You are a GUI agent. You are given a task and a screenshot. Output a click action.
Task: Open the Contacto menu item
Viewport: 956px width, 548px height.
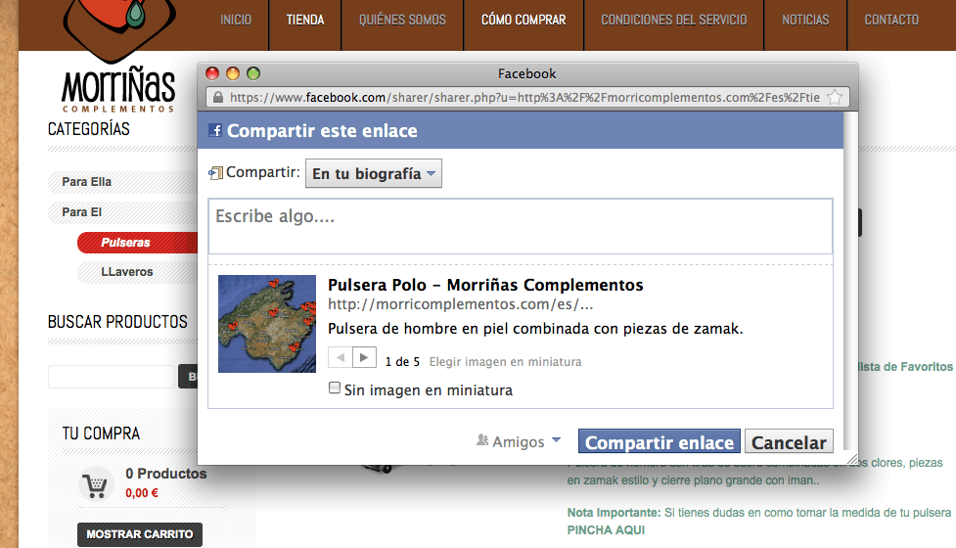pos(891,21)
